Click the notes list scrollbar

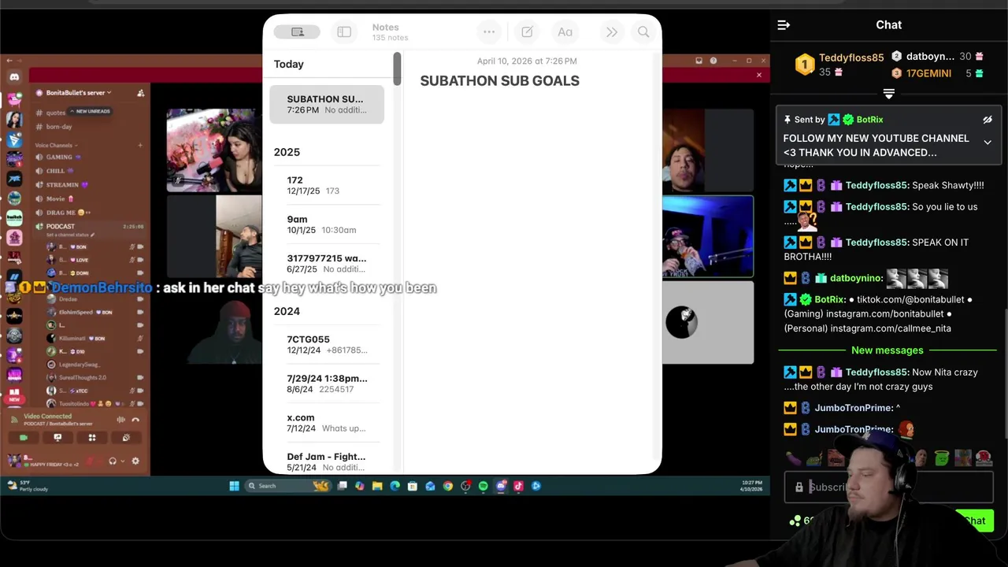coord(398,69)
